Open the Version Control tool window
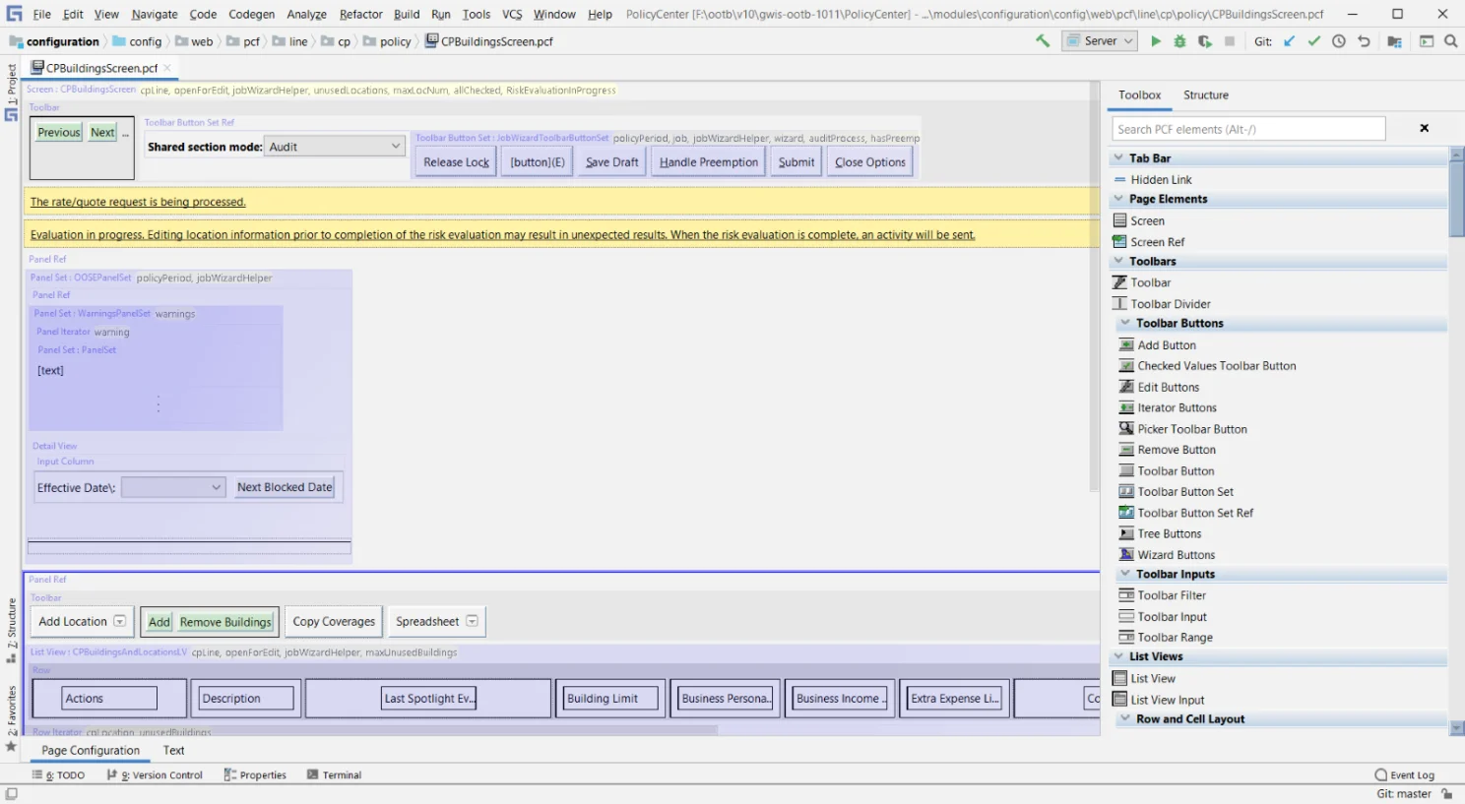The image size is (1465, 804). (155, 775)
